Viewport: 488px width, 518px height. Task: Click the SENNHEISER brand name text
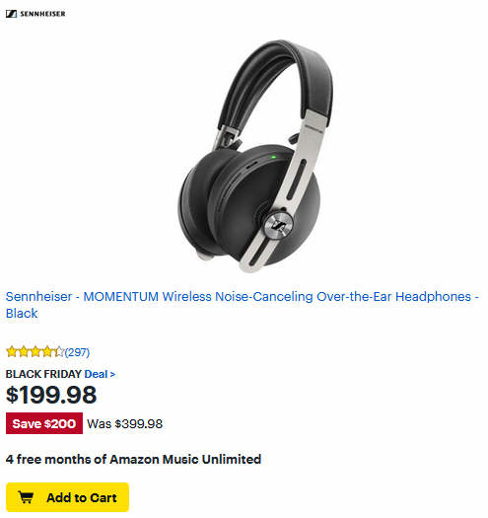pyautogui.click(x=42, y=14)
